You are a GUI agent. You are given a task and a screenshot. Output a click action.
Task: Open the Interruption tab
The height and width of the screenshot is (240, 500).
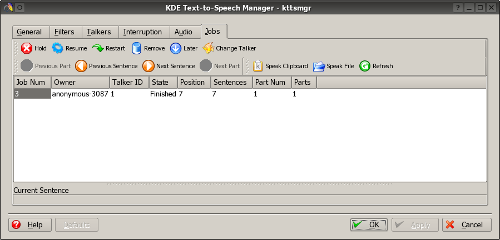(x=142, y=32)
